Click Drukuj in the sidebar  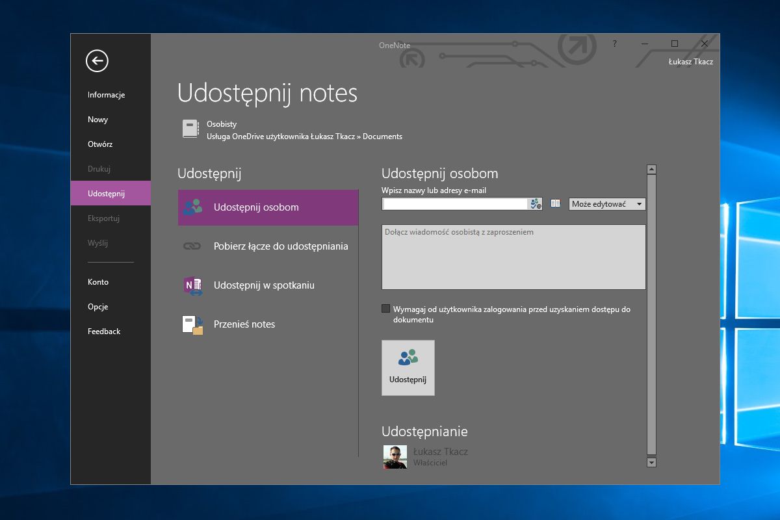(99, 169)
